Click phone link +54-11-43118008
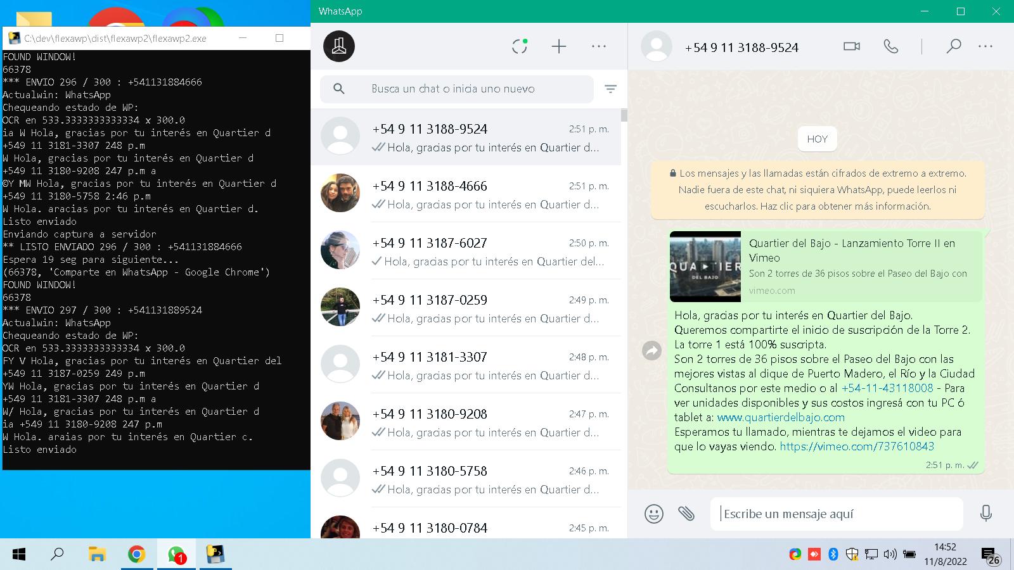This screenshot has width=1014, height=570. tap(887, 388)
